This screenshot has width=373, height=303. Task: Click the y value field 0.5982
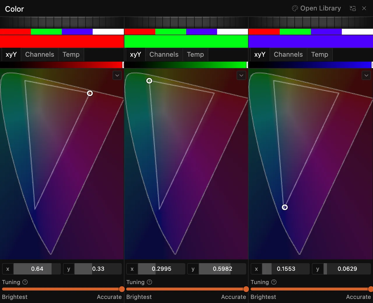223,269
